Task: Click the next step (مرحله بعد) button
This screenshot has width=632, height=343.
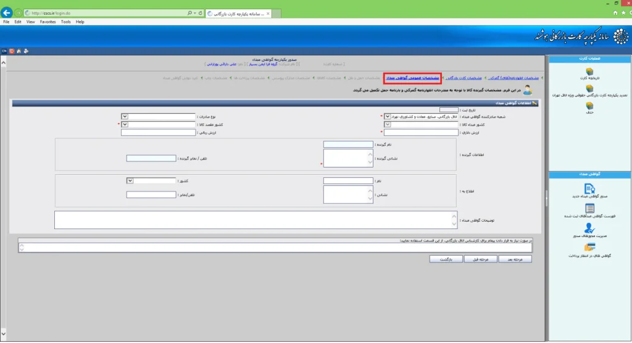Action: [515, 259]
